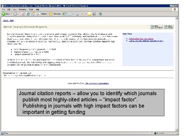Open the Edit menu
Image resolution: width=187 pixels, height=140 pixels.
[9, 9]
